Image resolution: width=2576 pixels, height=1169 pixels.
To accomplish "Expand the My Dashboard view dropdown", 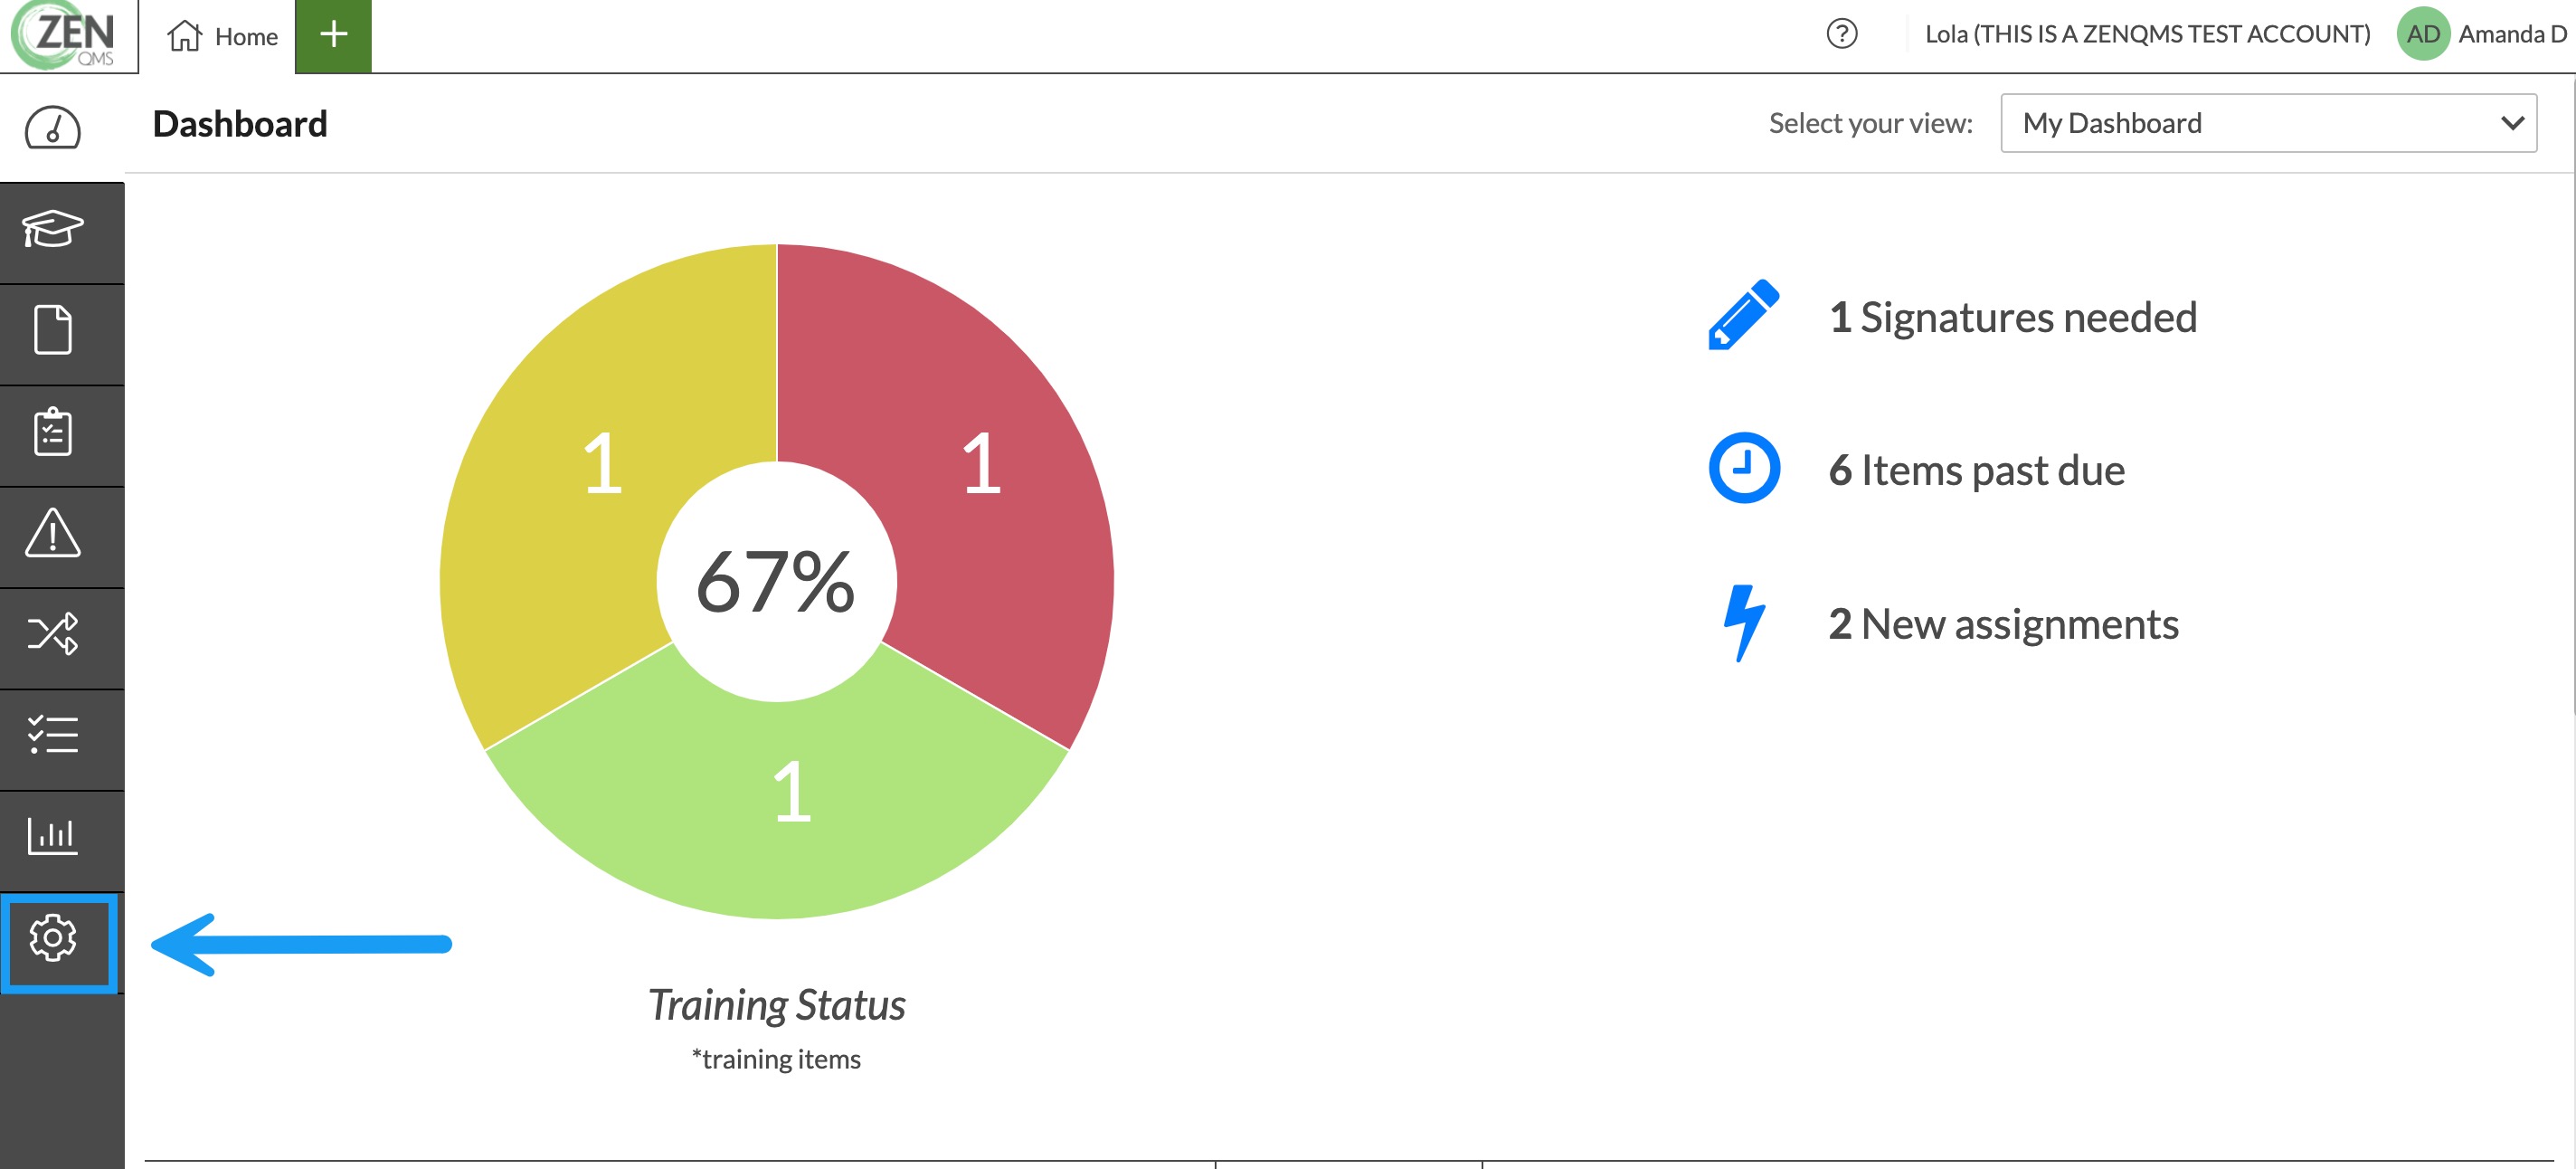I will coord(2268,123).
